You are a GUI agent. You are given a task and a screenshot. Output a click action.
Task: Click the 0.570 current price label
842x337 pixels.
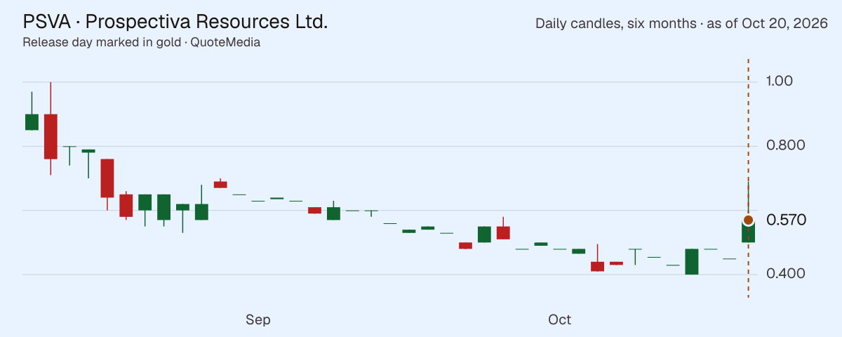pos(786,220)
